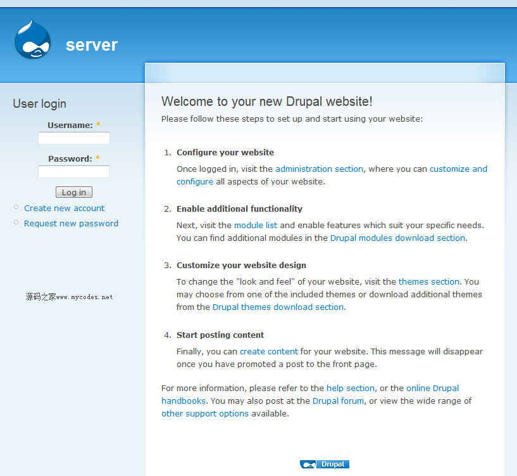Click the 'Start posting content' step title

pyautogui.click(x=220, y=335)
